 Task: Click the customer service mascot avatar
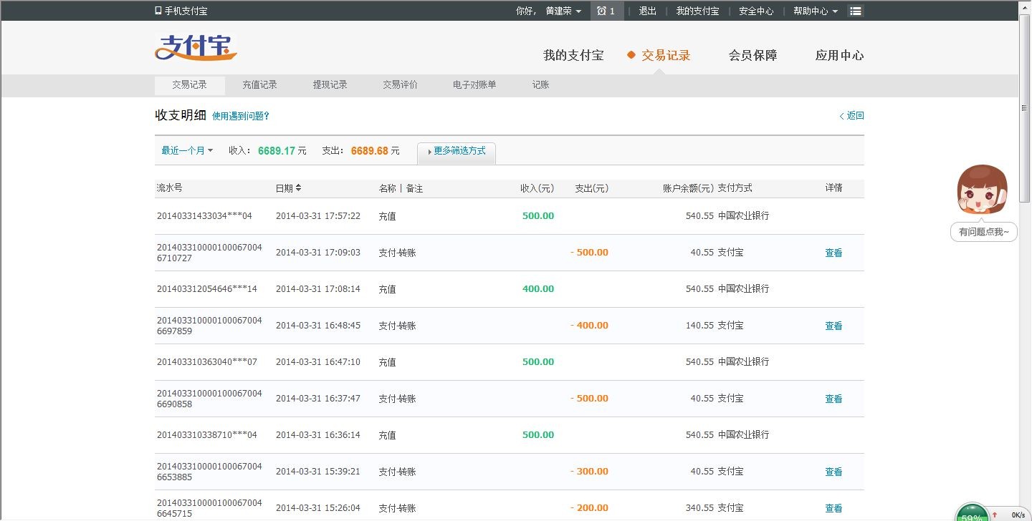(x=982, y=190)
